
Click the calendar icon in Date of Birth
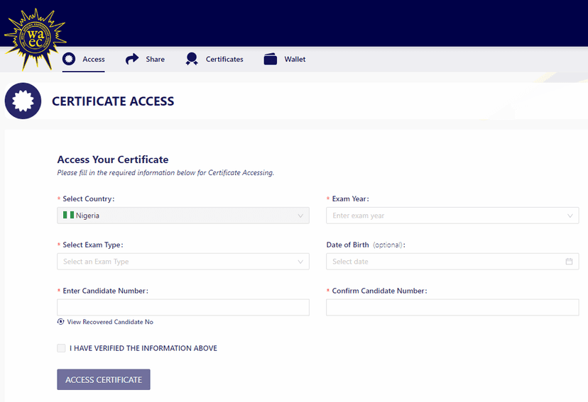click(569, 261)
